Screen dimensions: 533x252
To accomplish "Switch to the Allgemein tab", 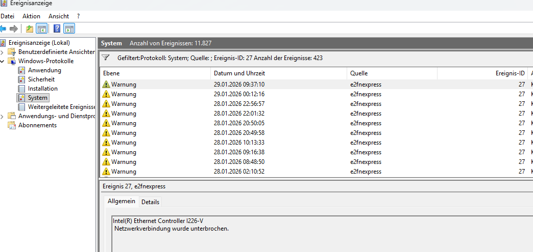I will tap(122, 201).
